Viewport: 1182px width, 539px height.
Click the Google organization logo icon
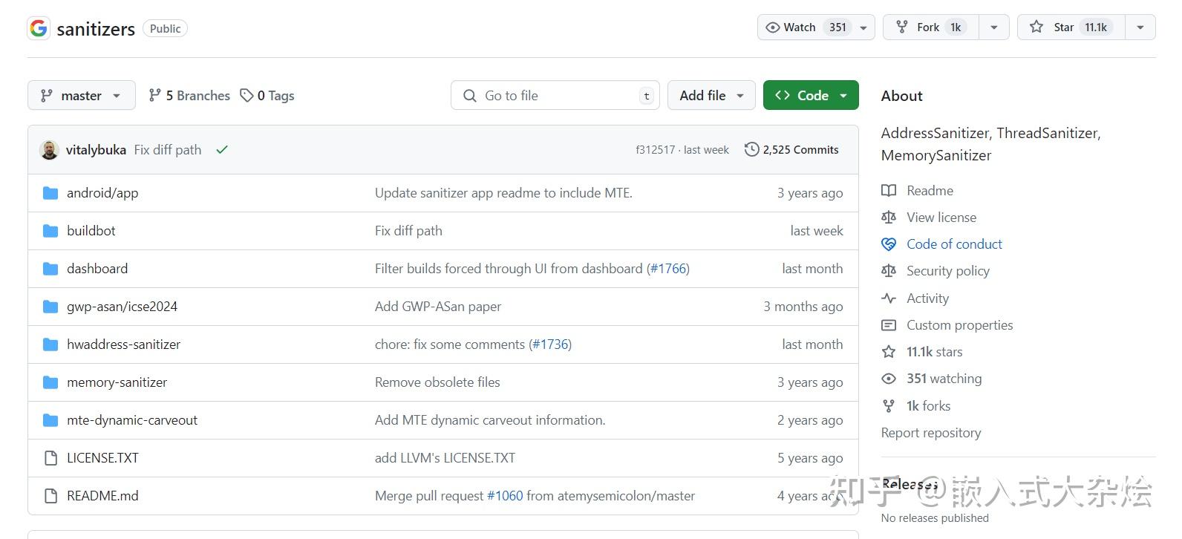(x=39, y=28)
